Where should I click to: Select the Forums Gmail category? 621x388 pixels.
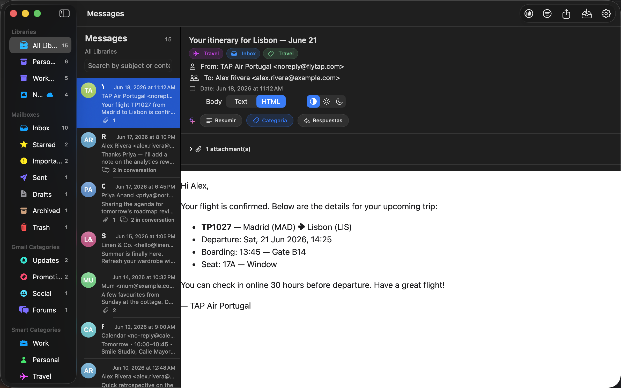[40, 310]
